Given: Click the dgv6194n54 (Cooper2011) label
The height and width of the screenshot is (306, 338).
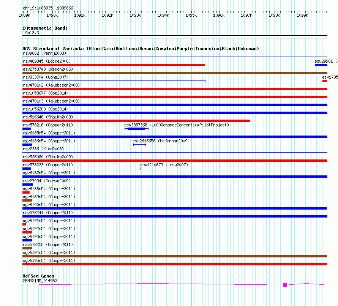Looking at the screenshot, I should 49,252.
